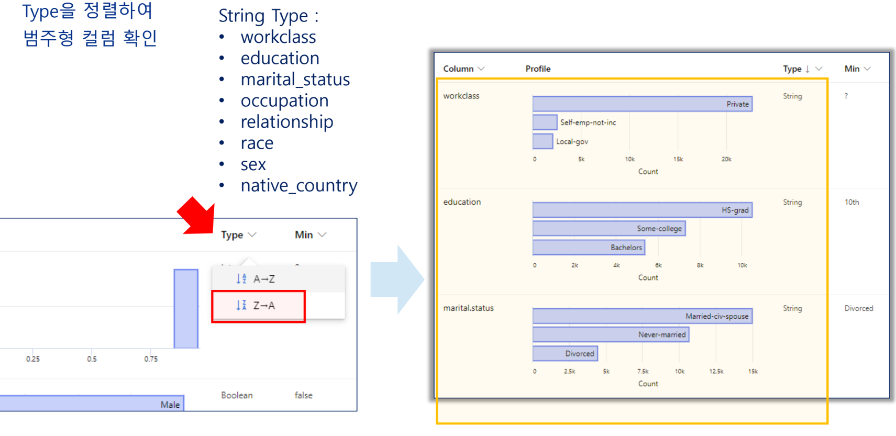
Task: Click the 'false' Min value in left panel
Action: pyautogui.click(x=304, y=395)
